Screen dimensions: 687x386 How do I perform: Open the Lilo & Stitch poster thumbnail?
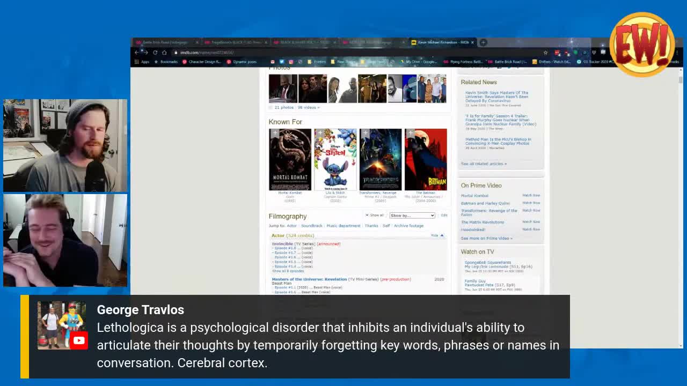[x=335, y=159]
